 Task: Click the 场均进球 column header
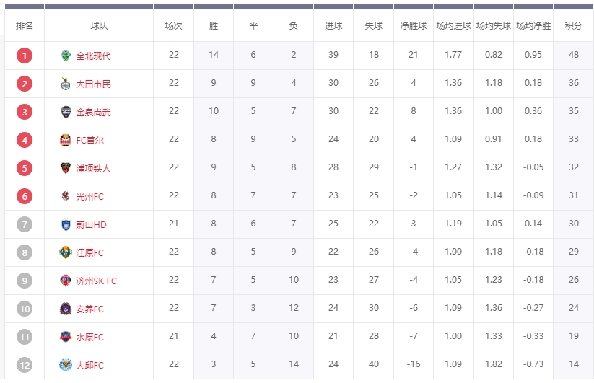[x=453, y=25]
